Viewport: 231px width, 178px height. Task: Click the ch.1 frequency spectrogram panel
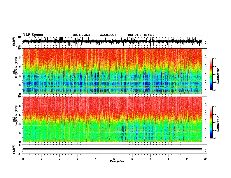tap(113, 71)
